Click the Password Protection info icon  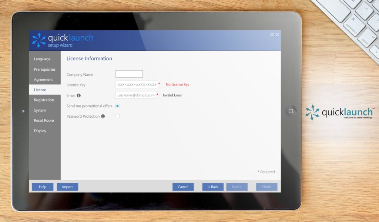pyautogui.click(x=103, y=116)
